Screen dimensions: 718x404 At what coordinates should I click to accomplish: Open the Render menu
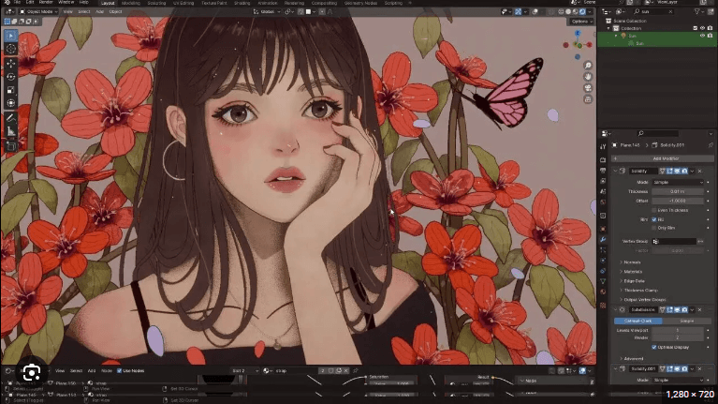46,3
